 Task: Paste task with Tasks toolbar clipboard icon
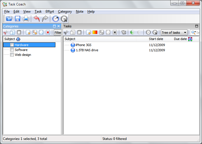coord(79,32)
